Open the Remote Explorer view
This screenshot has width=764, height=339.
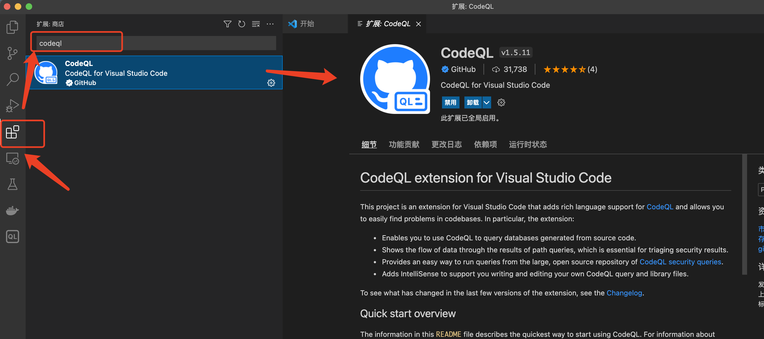click(x=13, y=159)
